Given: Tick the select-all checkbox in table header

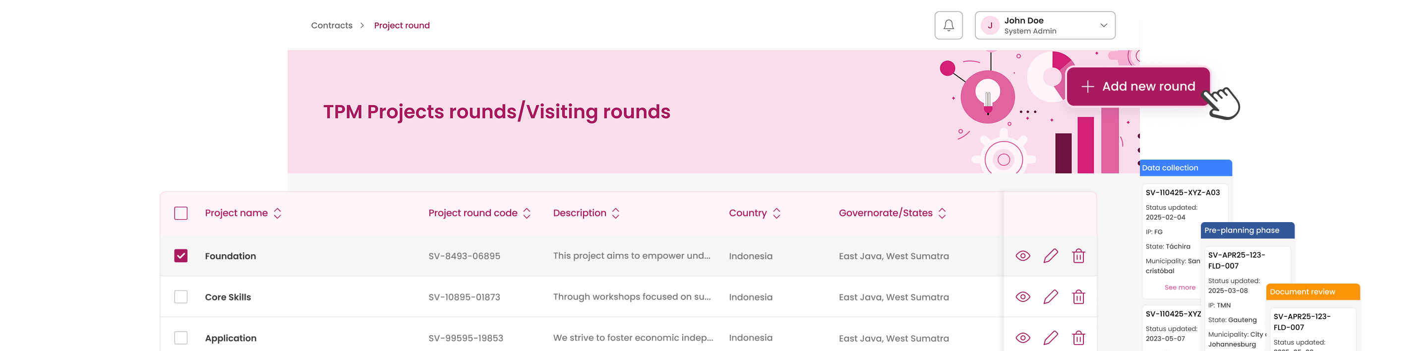Looking at the screenshot, I should pos(180,214).
